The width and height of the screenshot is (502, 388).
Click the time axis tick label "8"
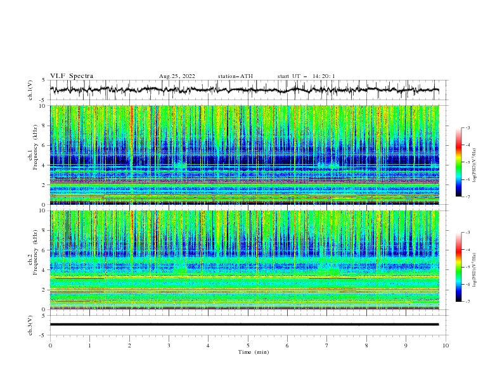366,346
